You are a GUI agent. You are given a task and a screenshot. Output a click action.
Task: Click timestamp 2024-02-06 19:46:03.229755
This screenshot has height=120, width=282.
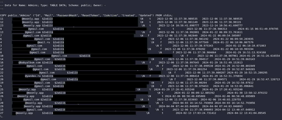coord(221,100)
